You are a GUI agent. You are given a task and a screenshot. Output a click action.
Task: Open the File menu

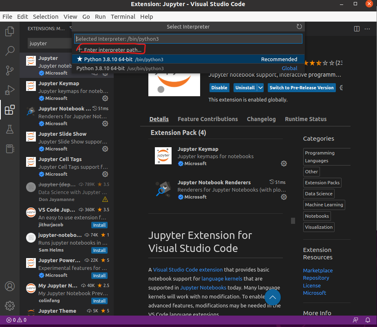7,17
